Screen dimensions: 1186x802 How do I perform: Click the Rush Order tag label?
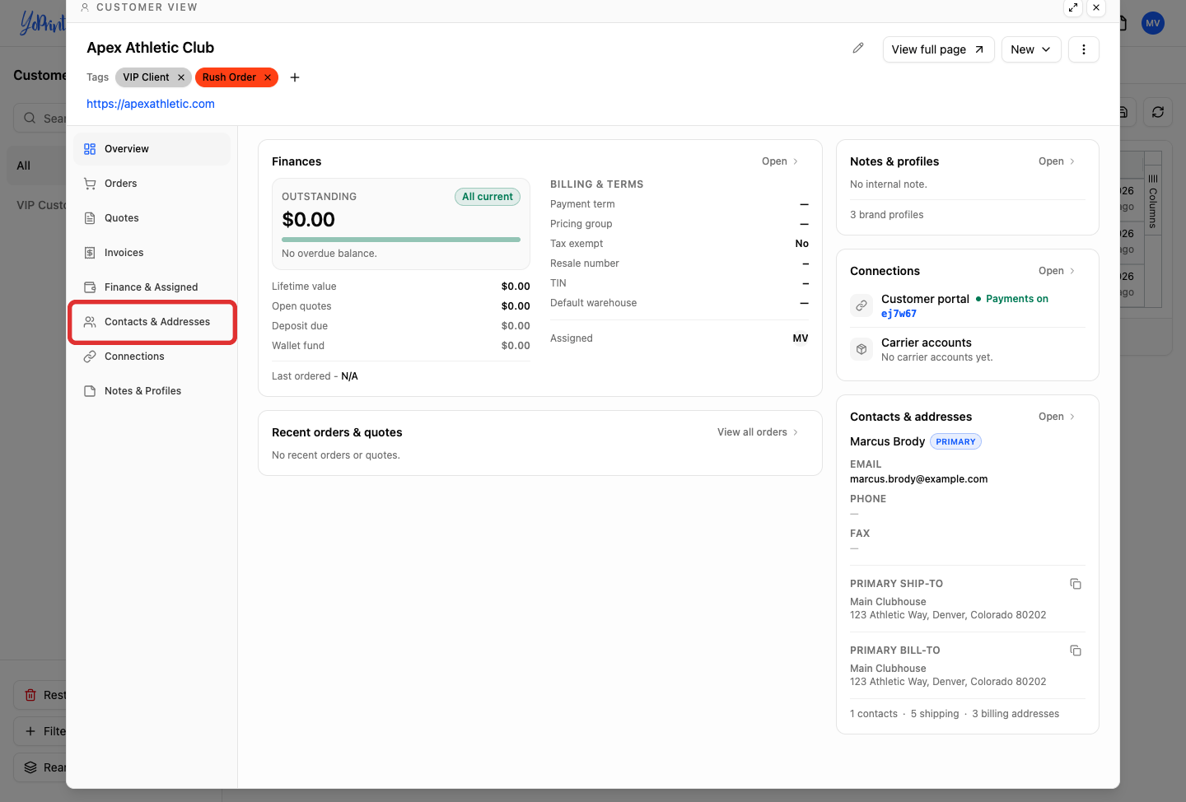229,77
